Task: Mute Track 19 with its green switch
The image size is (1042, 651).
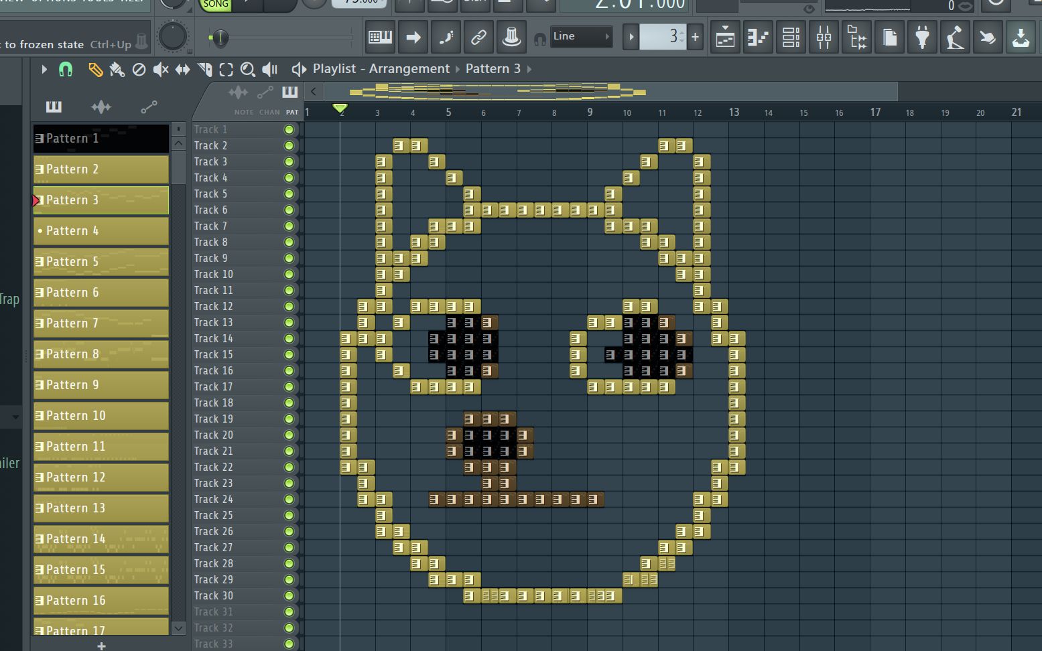Action: pyautogui.click(x=289, y=419)
